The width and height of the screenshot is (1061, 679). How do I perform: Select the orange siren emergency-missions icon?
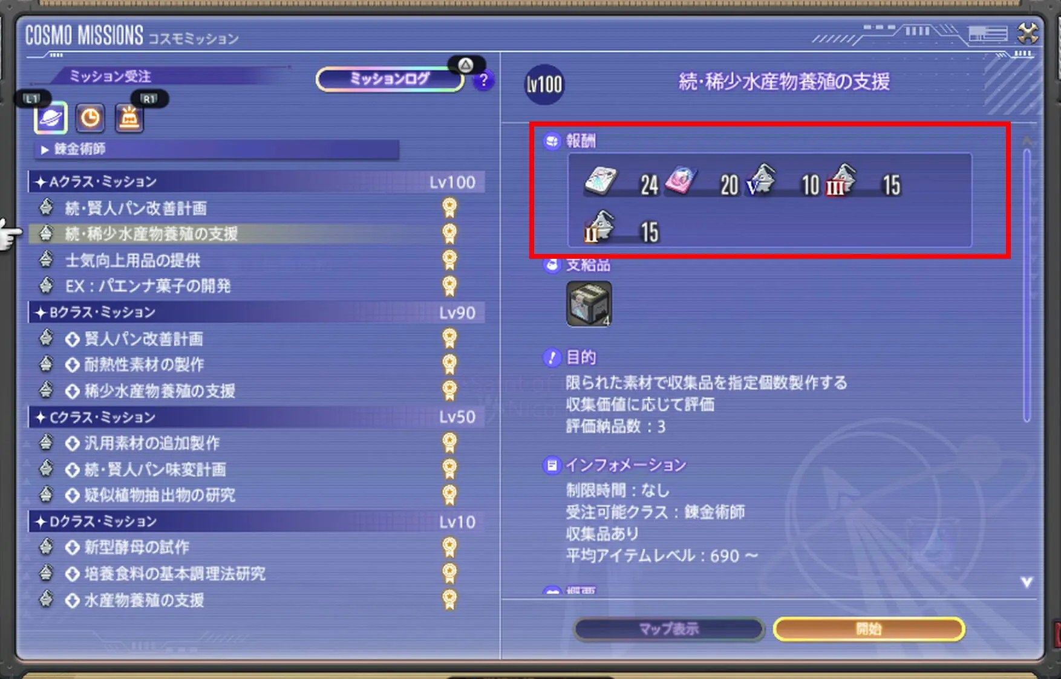click(129, 118)
